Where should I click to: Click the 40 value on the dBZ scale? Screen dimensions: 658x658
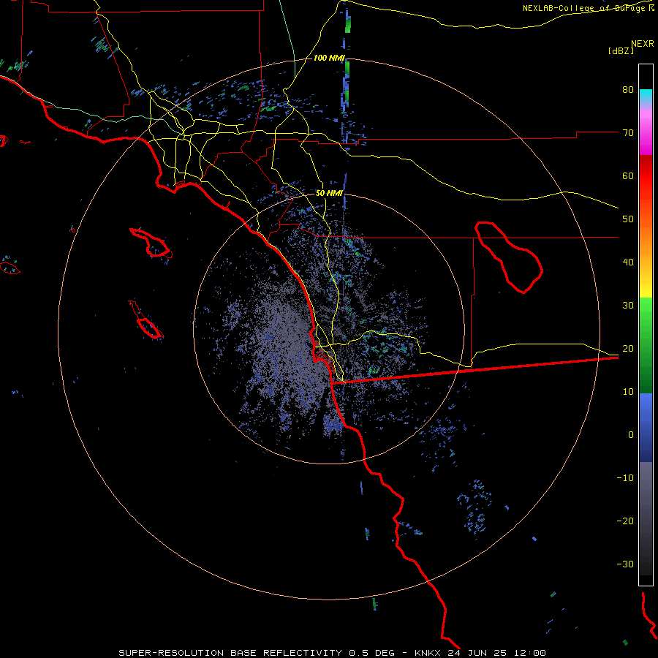click(x=628, y=262)
